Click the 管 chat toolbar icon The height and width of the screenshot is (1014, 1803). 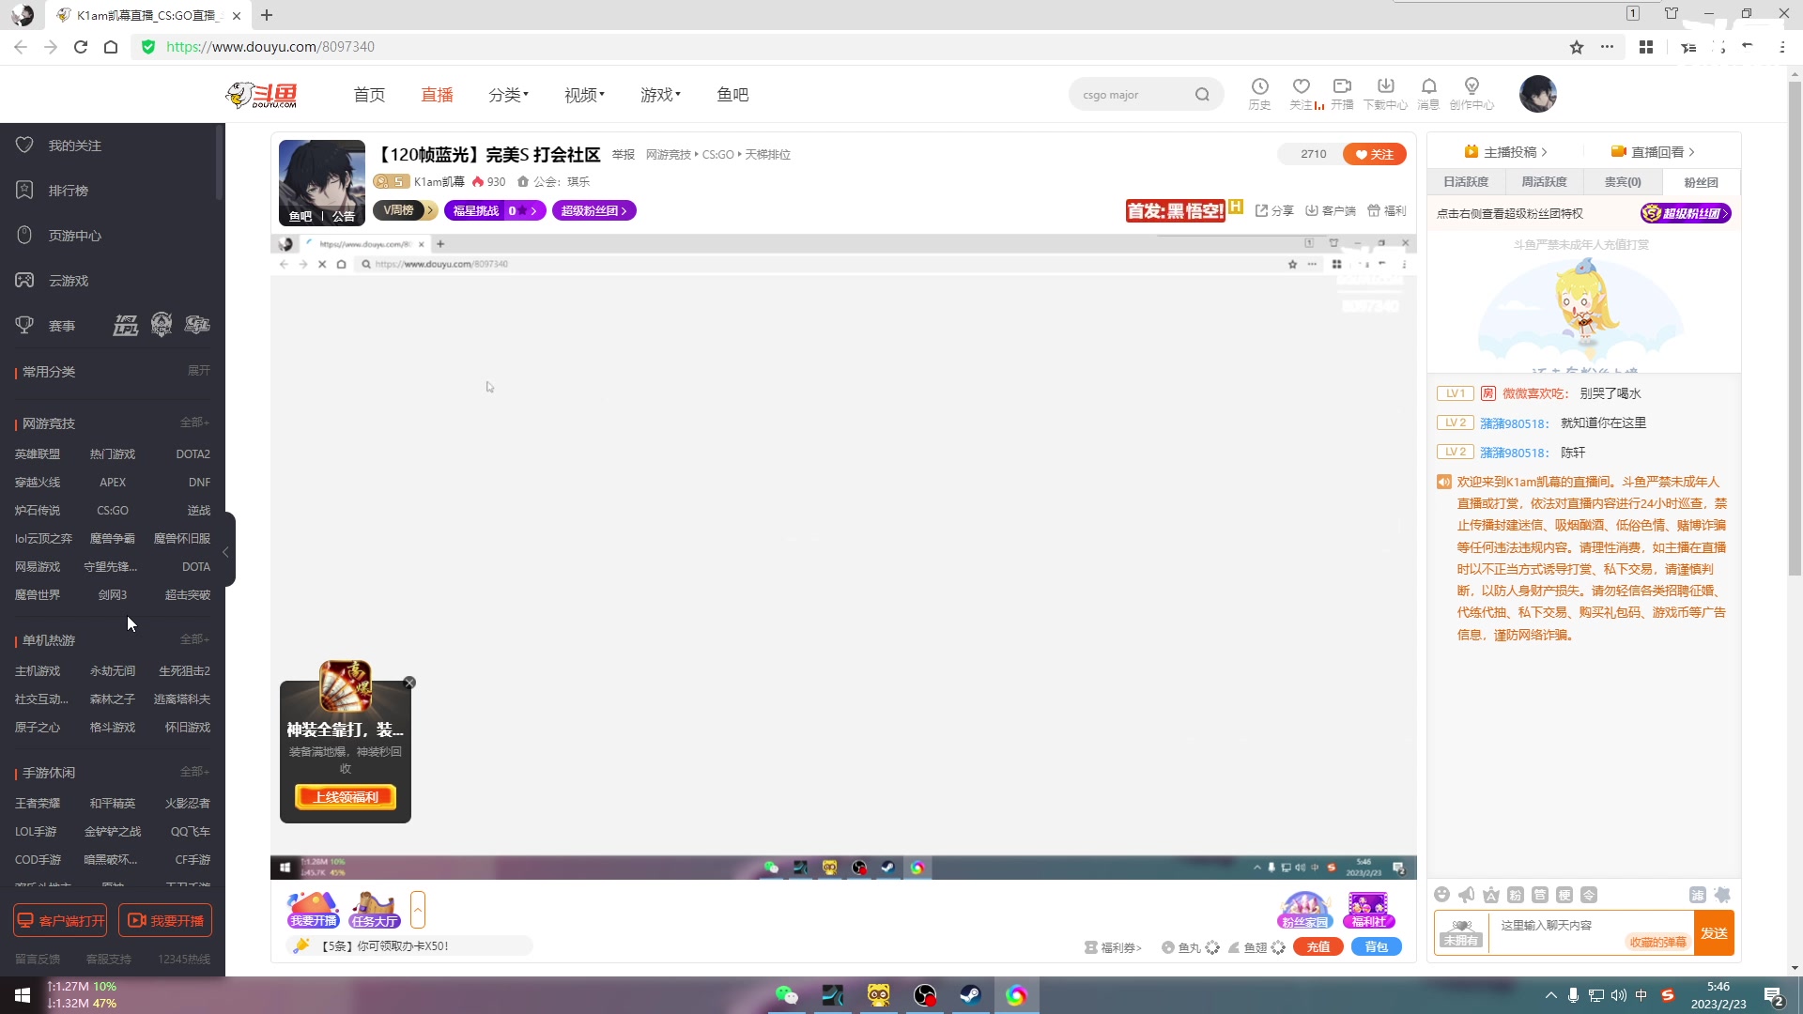tap(1540, 895)
